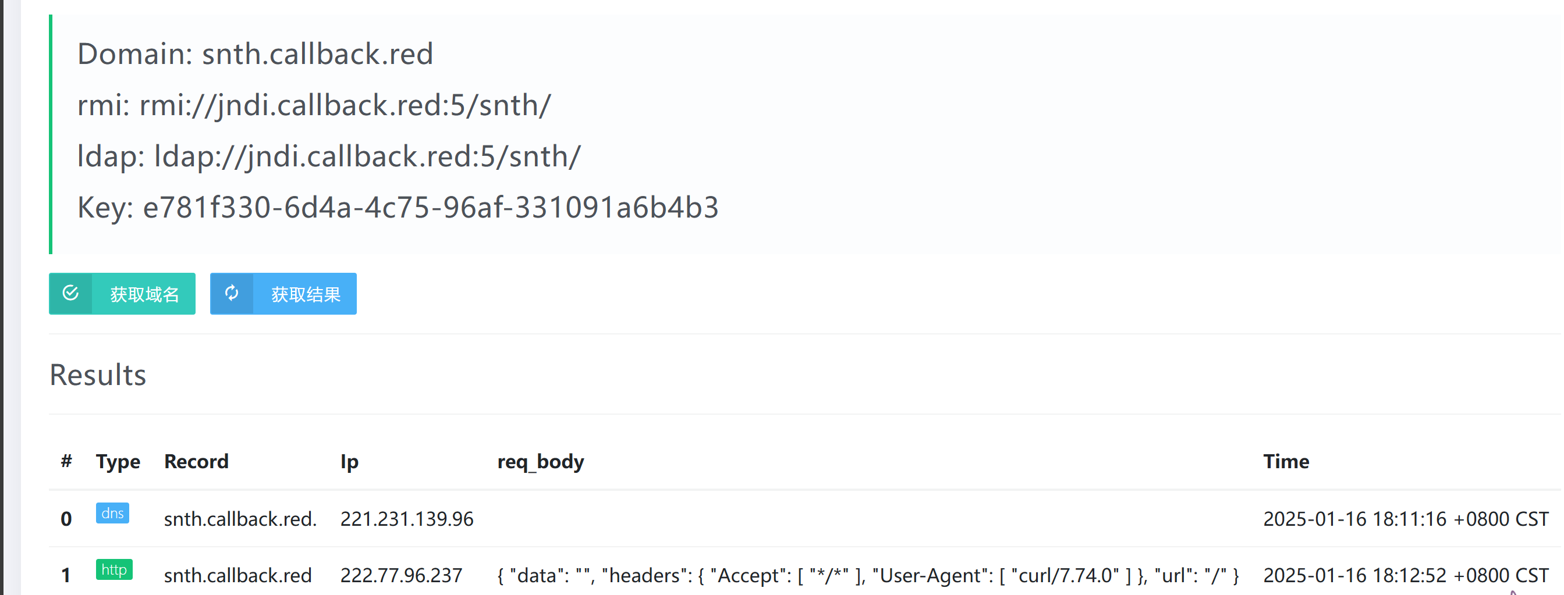Image resolution: width=1564 pixels, height=595 pixels.
Task: Click the Key e781f330 value text
Action: (x=430, y=208)
